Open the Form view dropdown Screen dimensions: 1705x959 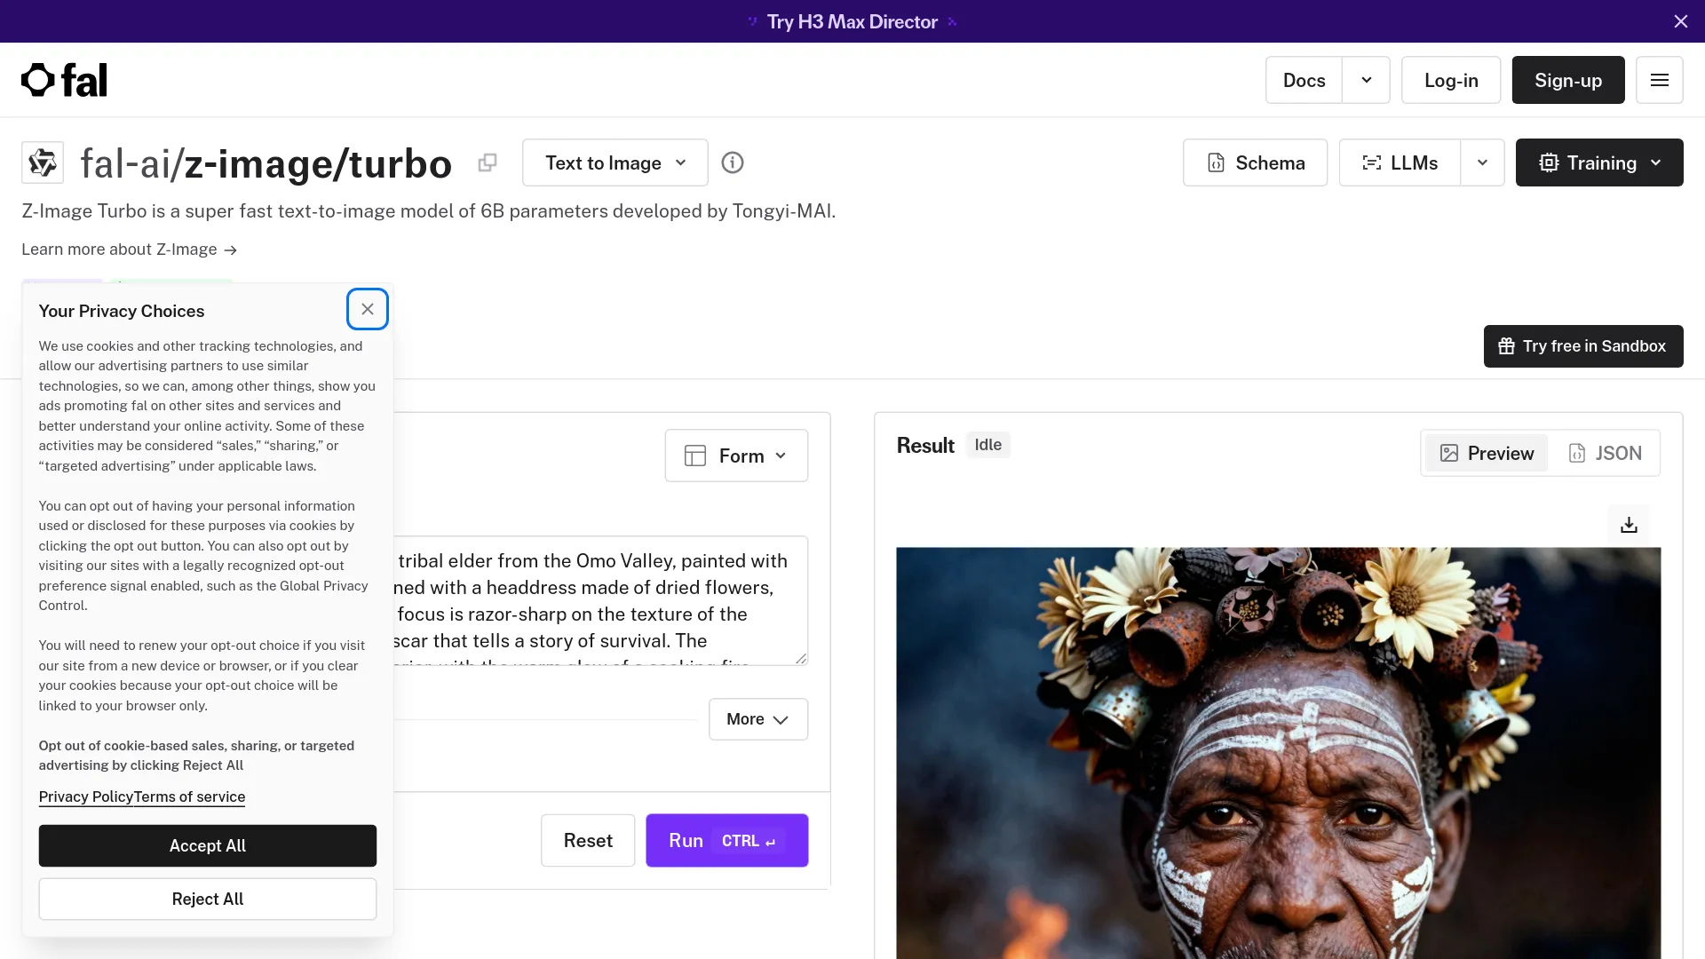pyautogui.click(x=736, y=456)
